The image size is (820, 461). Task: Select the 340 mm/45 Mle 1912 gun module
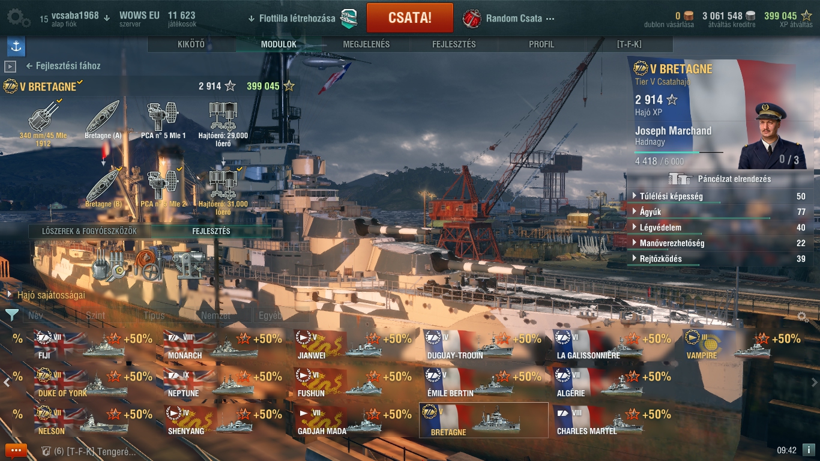(43, 122)
